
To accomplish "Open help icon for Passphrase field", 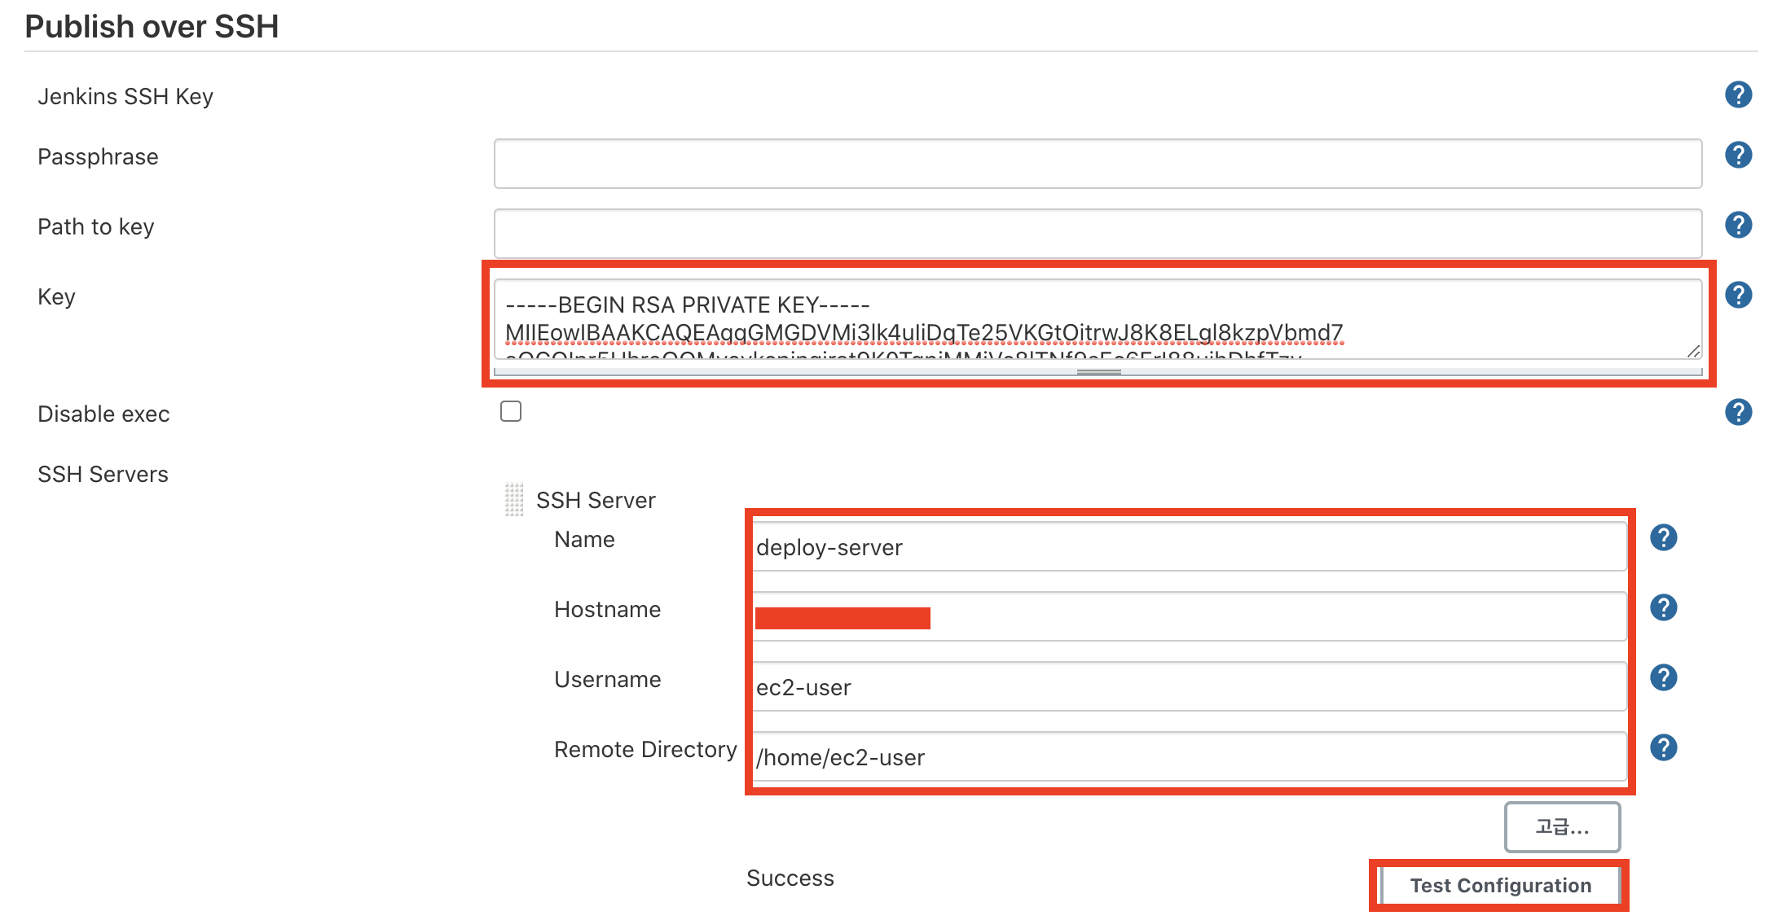I will [1738, 156].
